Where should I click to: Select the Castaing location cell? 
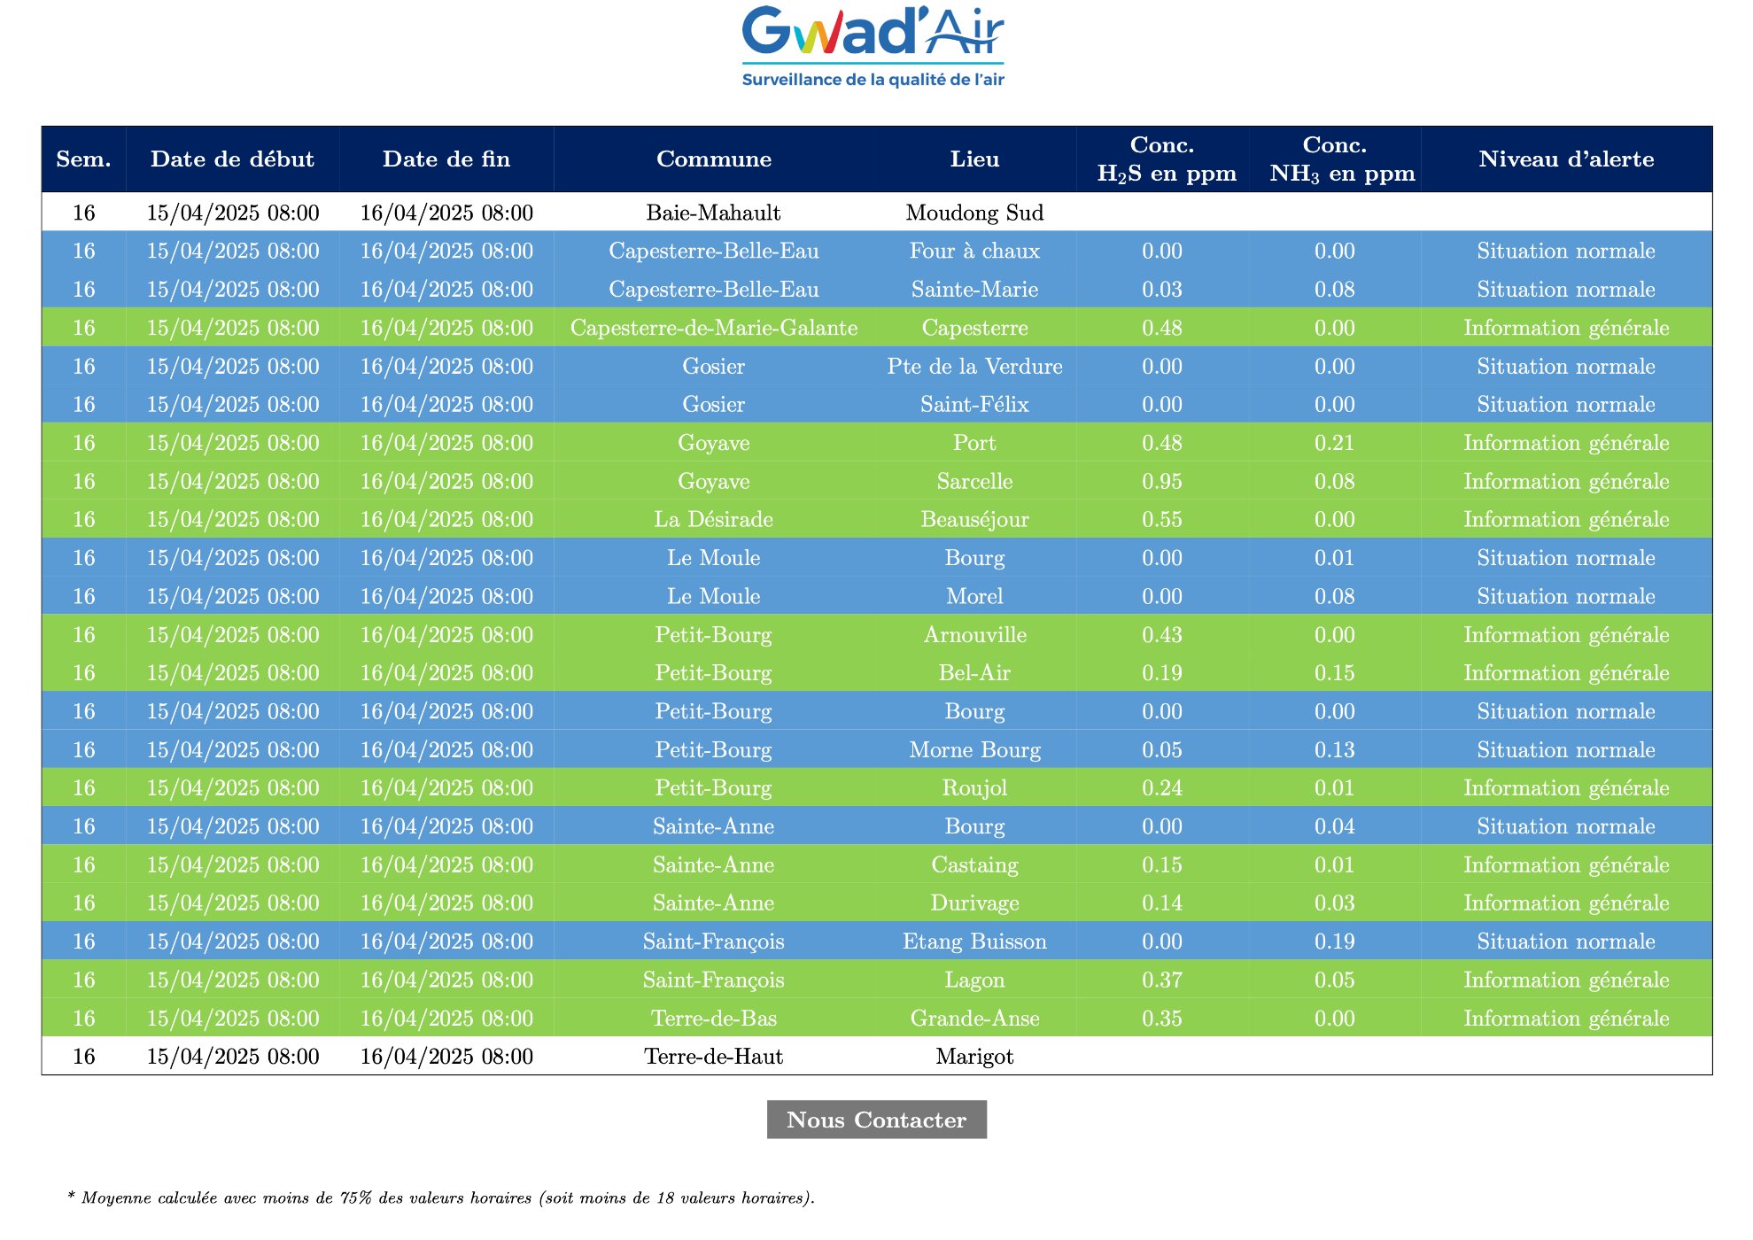point(974,864)
